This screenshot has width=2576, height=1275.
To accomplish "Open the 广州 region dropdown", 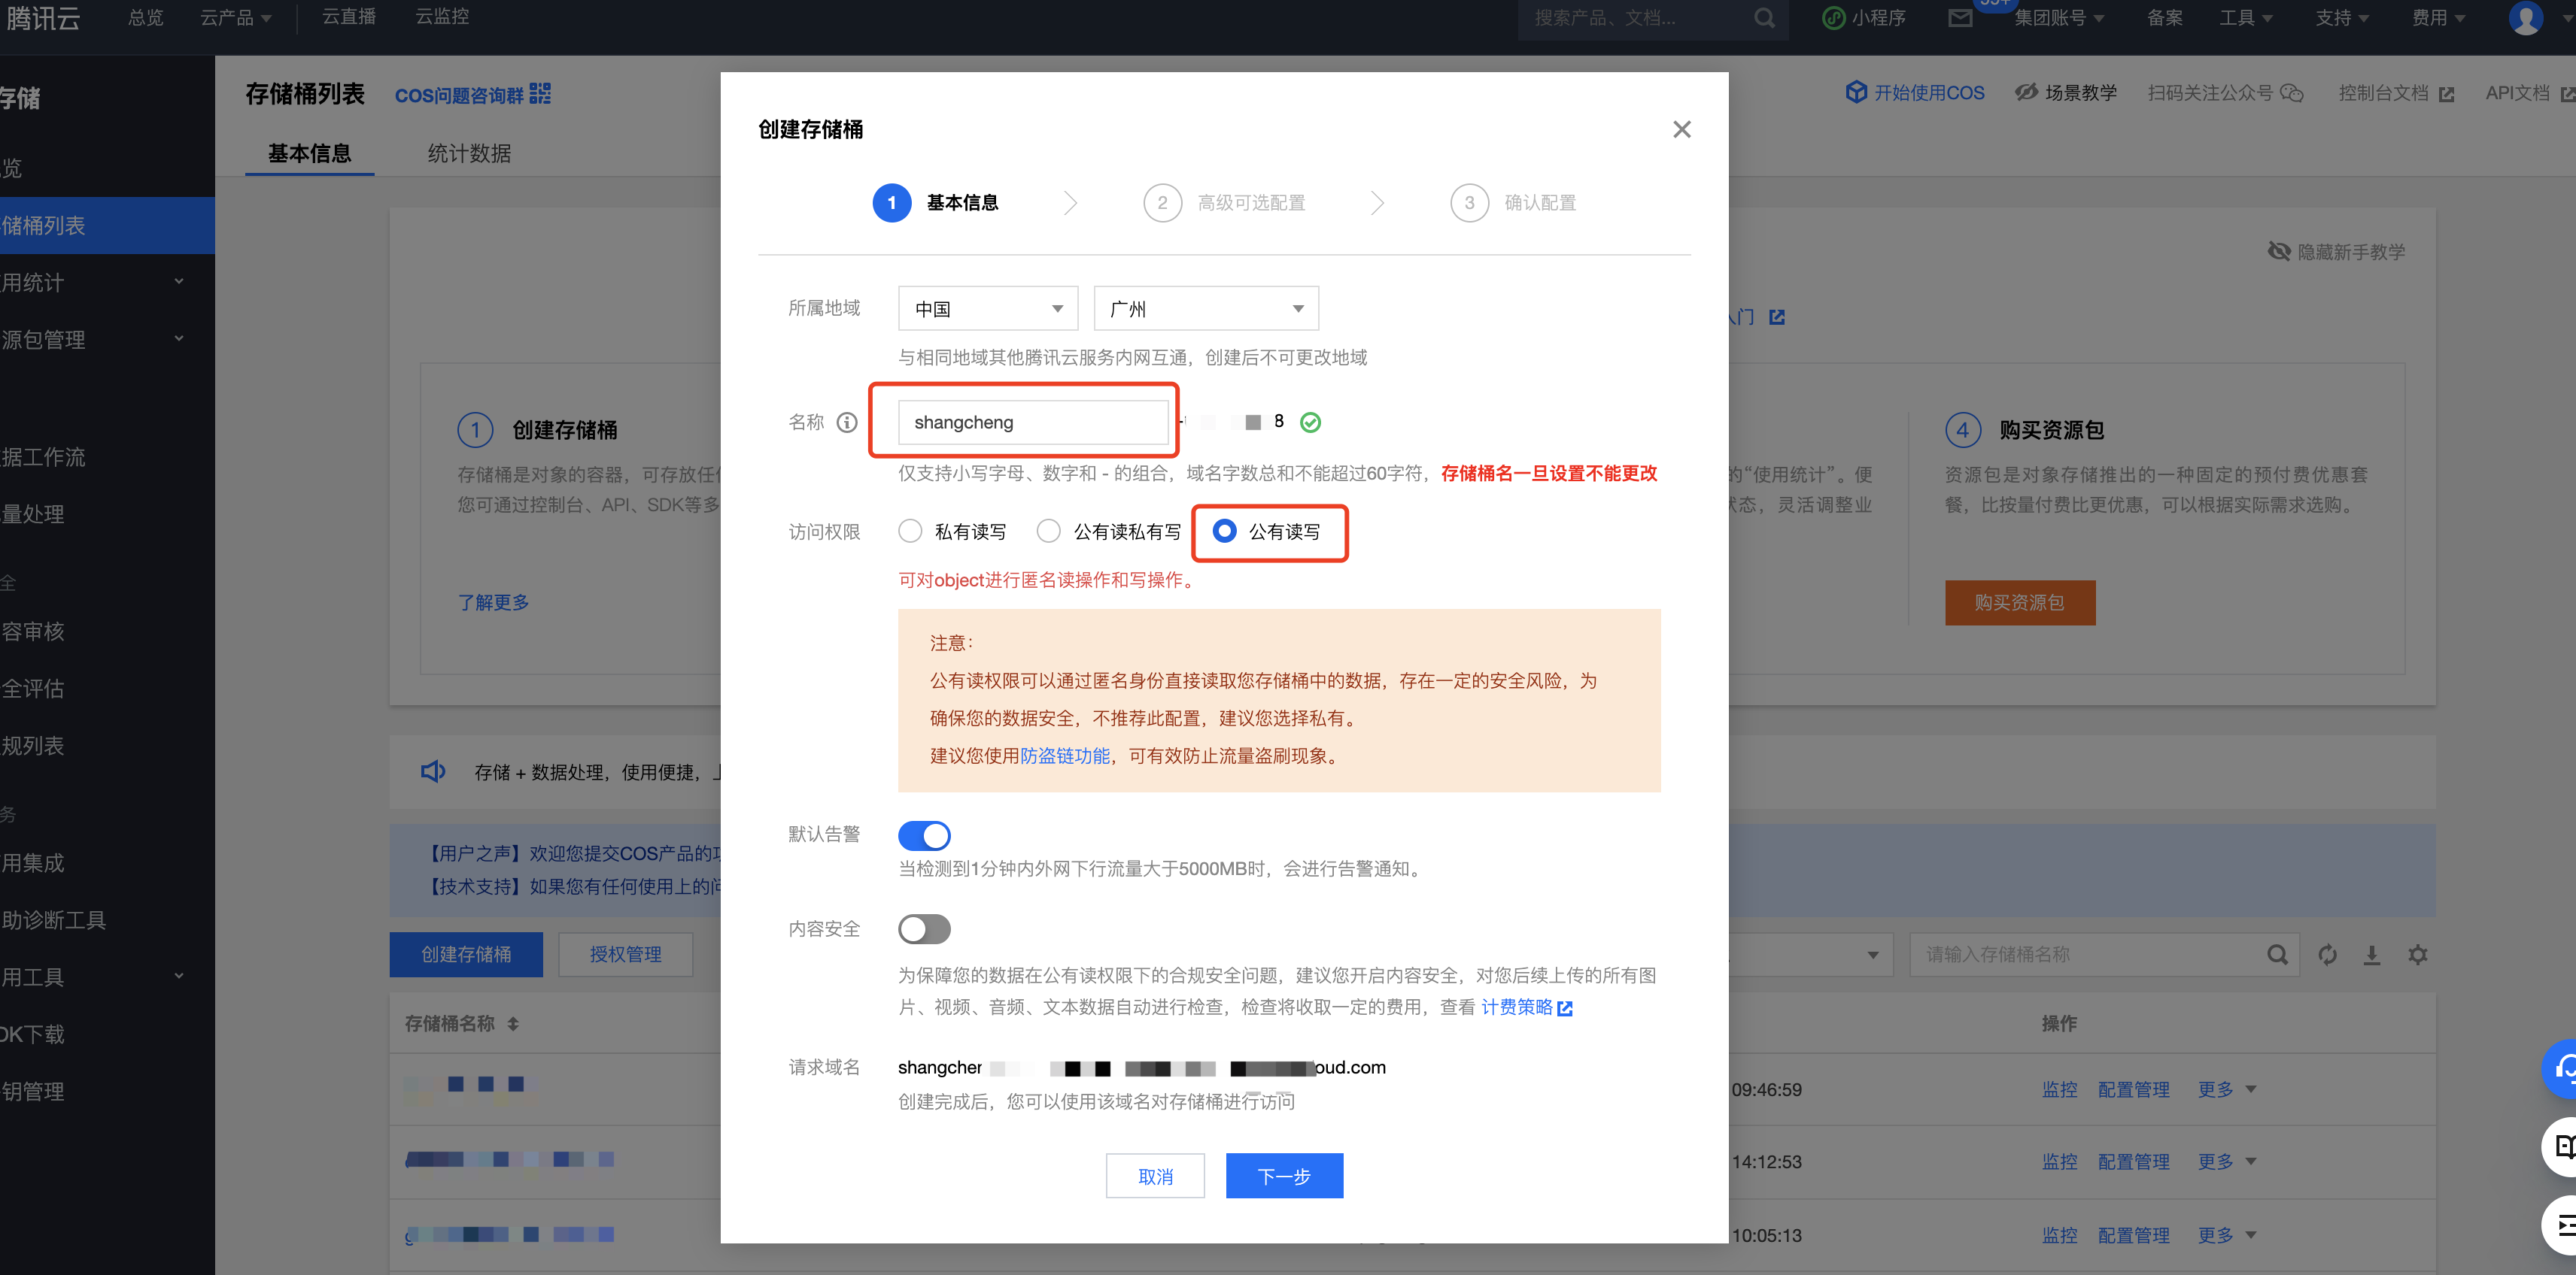I will pyautogui.click(x=1205, y=309).
